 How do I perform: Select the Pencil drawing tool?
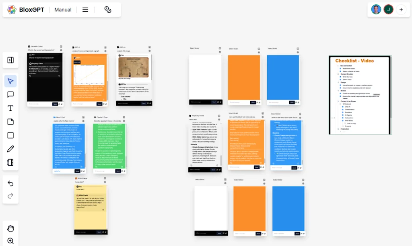(x=10, y=148)
